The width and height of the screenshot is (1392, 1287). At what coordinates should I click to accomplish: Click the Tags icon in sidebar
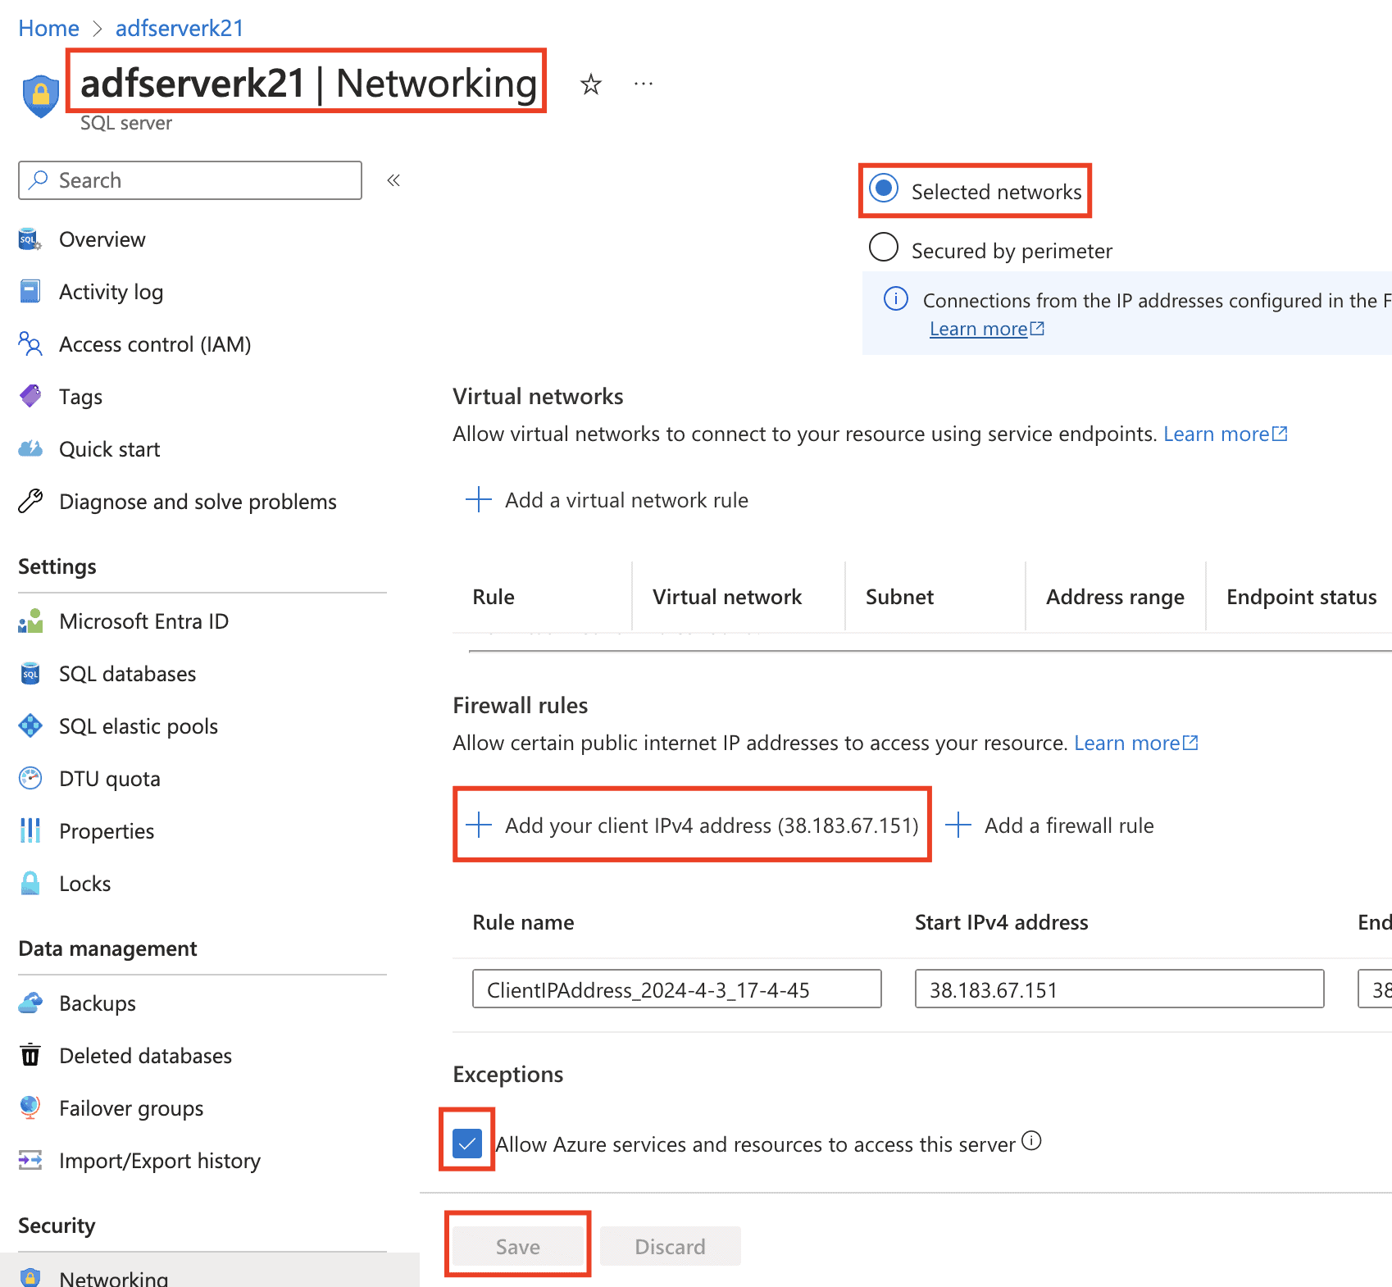(30, 397)
